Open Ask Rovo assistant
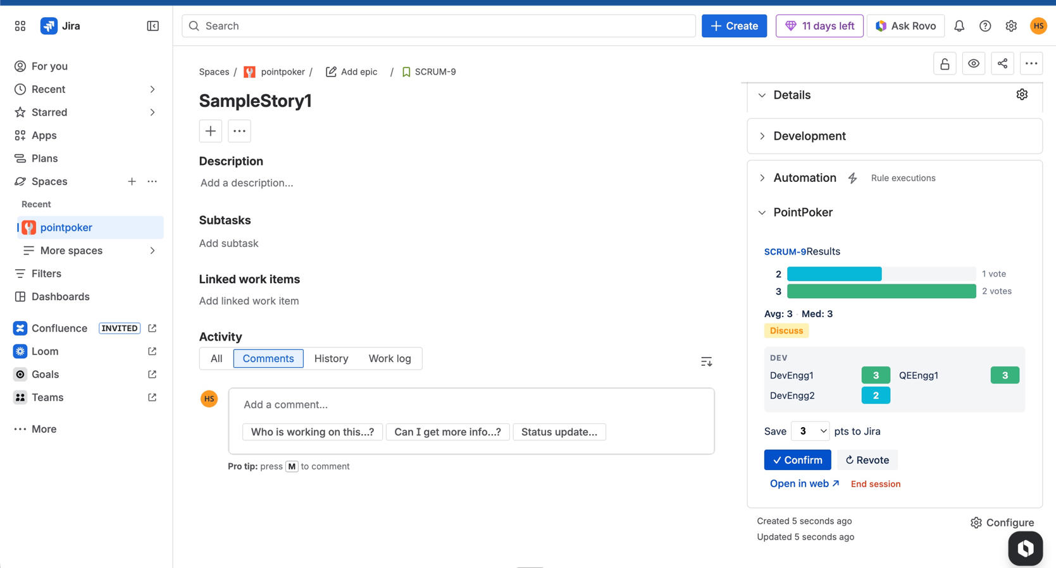 click(x=905, y=26)
